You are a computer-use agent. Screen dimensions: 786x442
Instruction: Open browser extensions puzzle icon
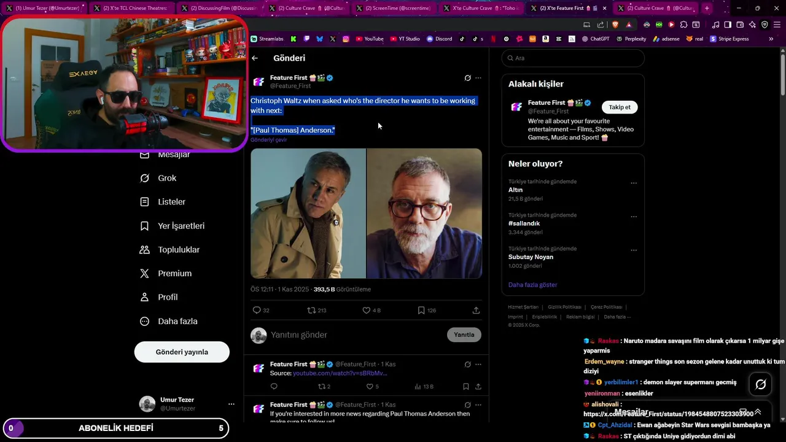click(x=683, y=25)
